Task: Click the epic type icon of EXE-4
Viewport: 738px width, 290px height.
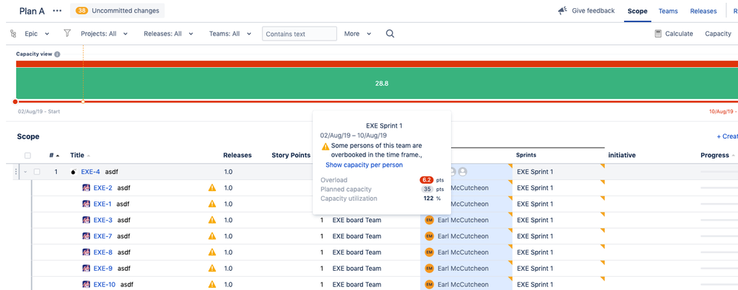Action: pos(73,172)
